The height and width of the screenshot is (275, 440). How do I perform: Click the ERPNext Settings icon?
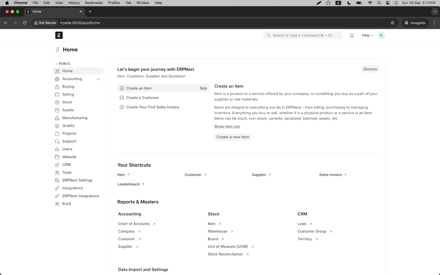coord(57,180)
